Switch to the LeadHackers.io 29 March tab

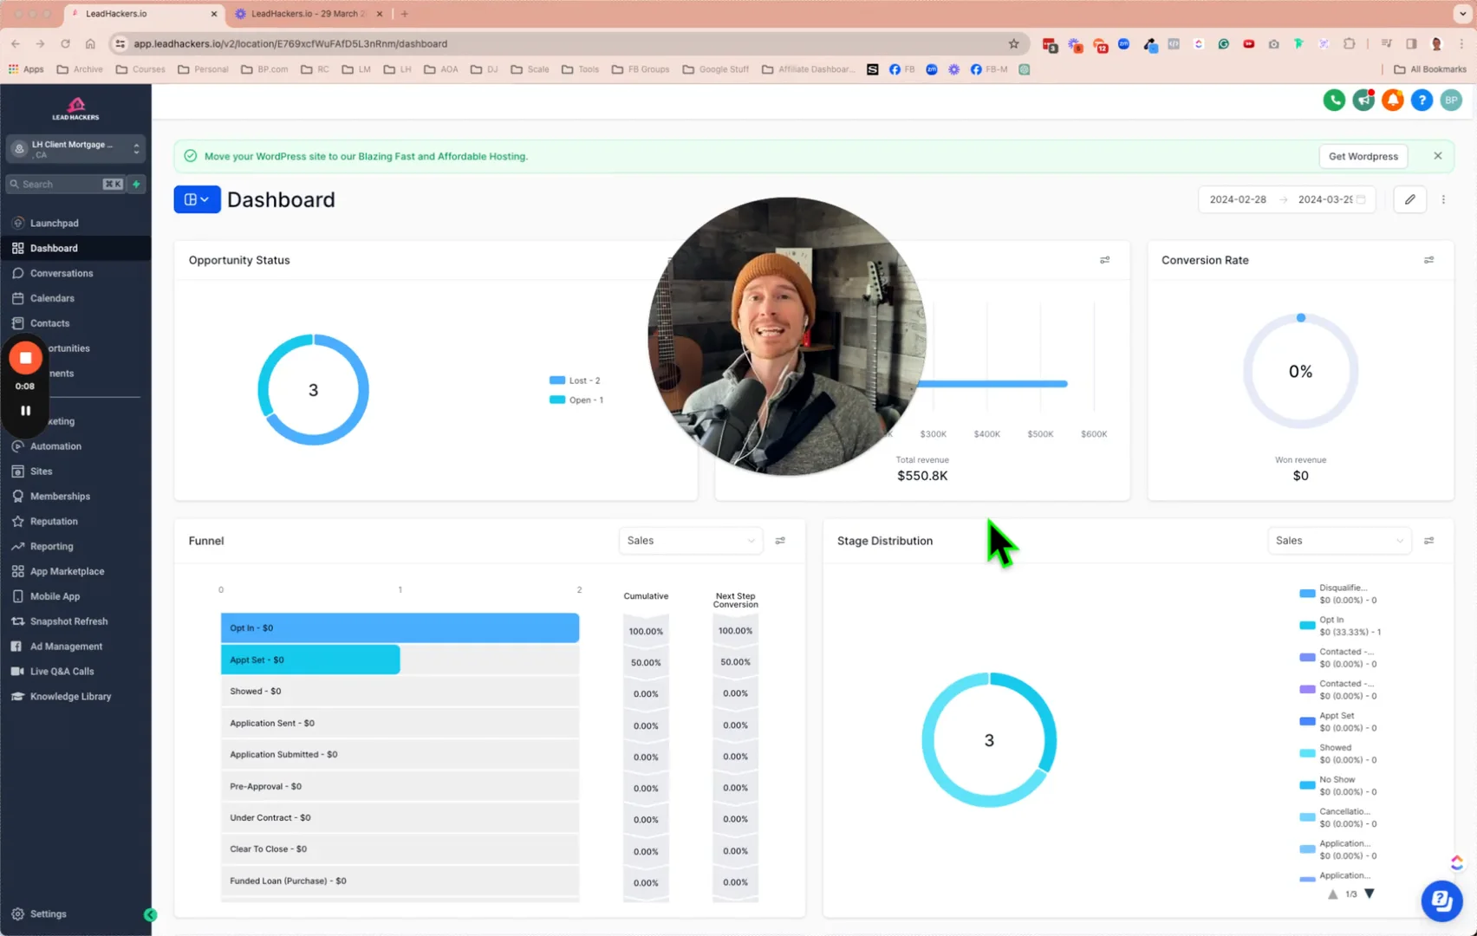point(308,14)
